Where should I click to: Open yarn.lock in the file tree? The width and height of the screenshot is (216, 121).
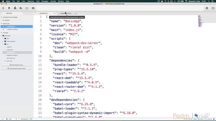[x=9, y=61]
